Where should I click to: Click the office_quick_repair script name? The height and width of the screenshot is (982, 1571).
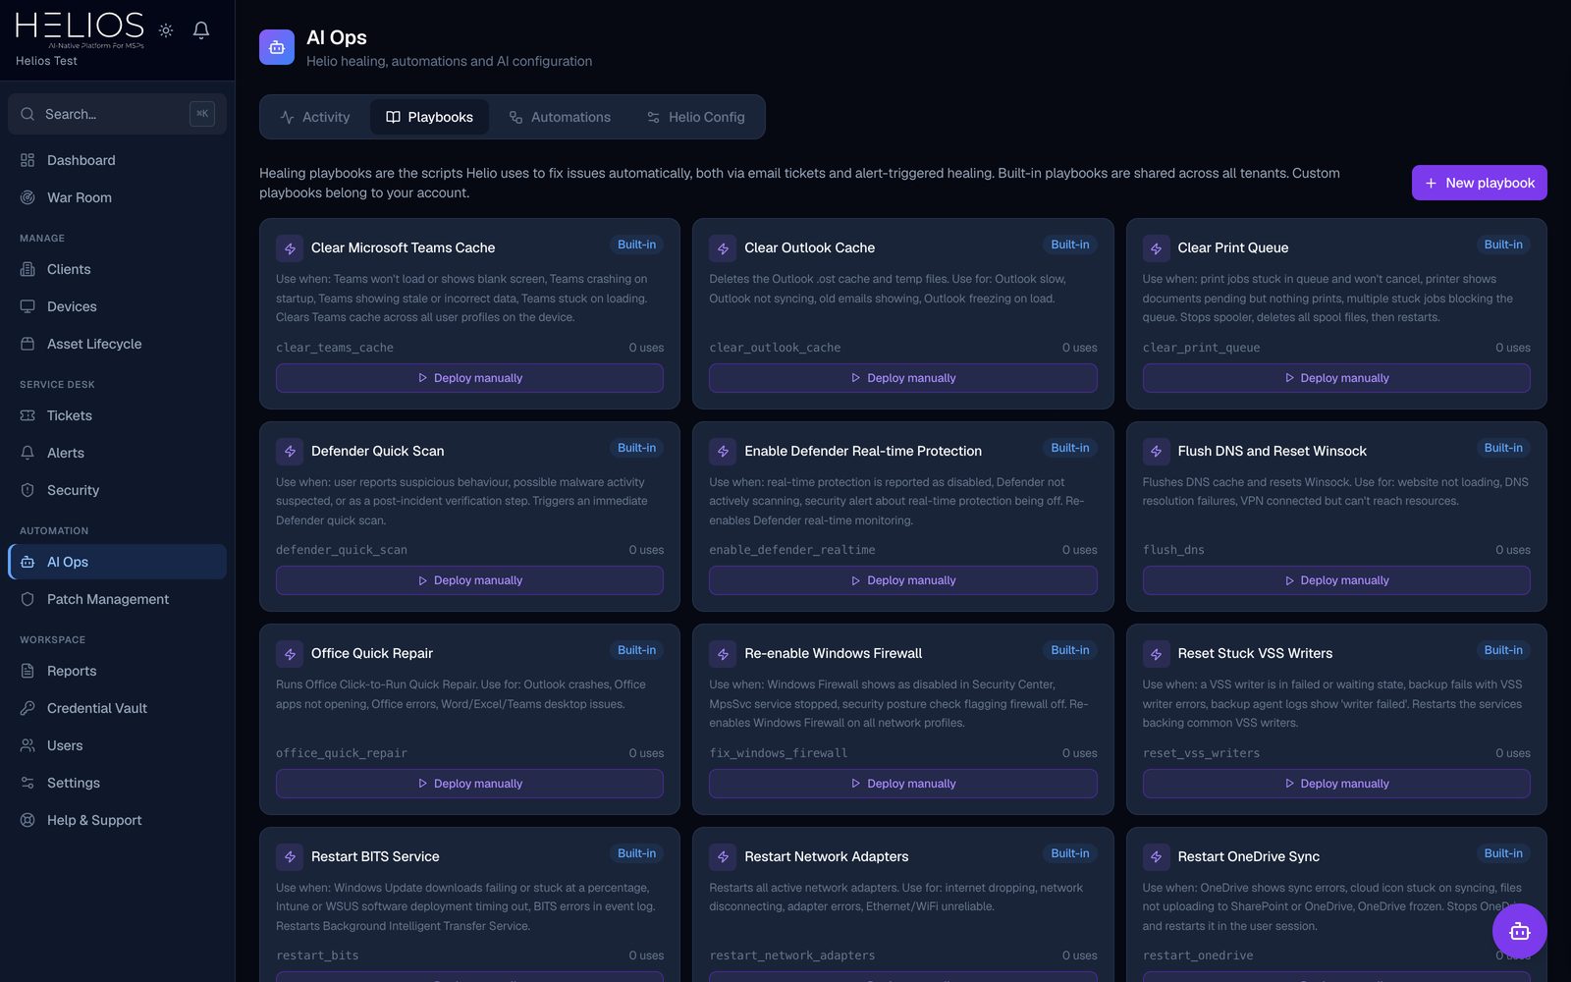click(x=342, y=753)
